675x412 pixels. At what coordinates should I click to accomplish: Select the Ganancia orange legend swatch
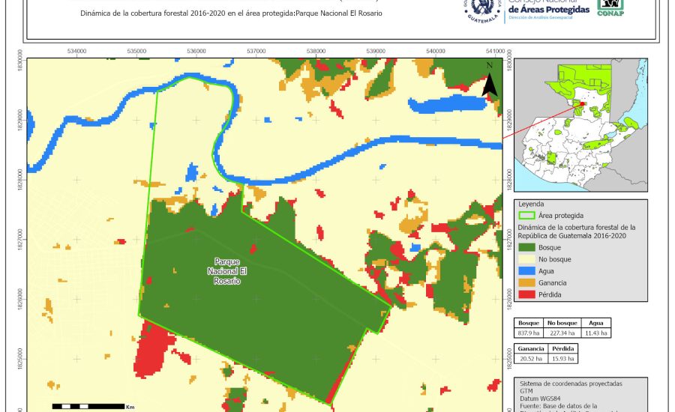[529, 282]
